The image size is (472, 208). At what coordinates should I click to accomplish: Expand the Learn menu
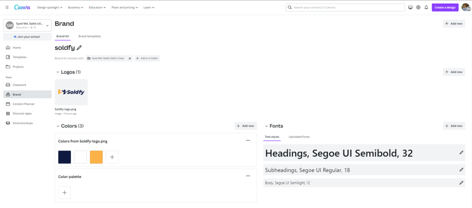pos(149,7)
